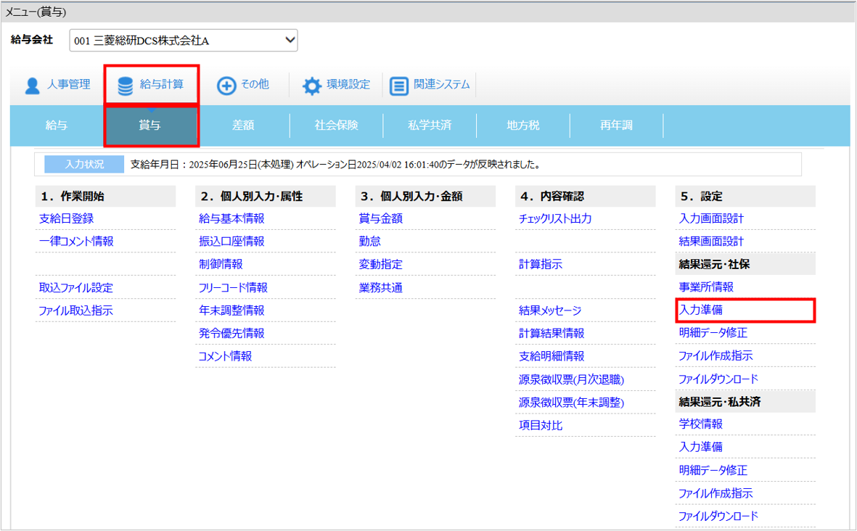Image resolution: width=857 pixels, height=531 pixels.
Task: Open the 賞与金額 link
Action: tap(381, 218)
